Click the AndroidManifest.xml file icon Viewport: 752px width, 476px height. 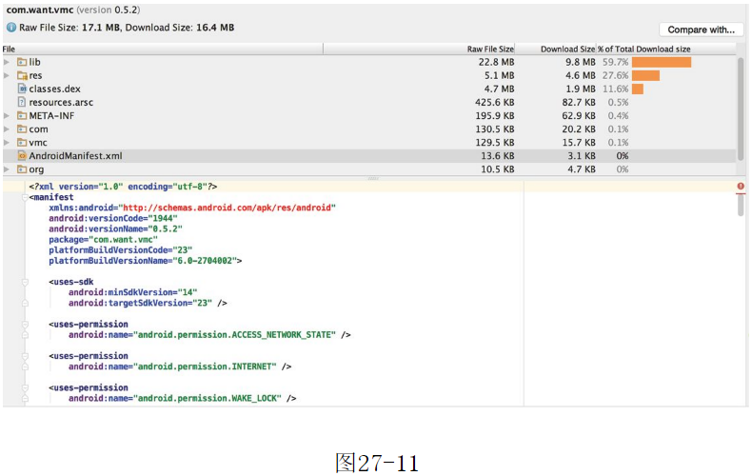(21, 155)
